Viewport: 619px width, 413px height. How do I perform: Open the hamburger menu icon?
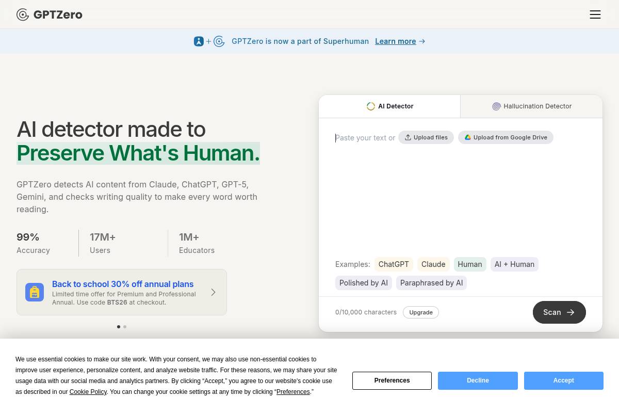595,14
